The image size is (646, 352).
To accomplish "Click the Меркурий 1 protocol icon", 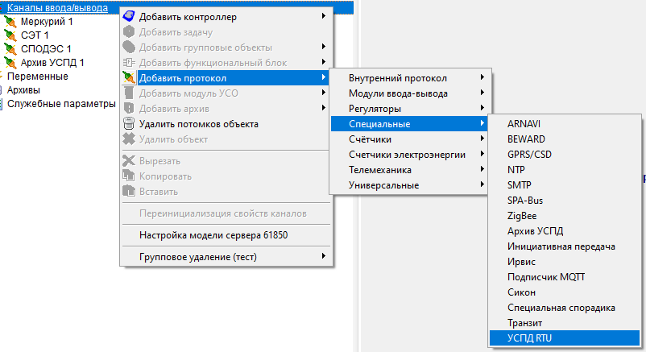I will (x=10, y=22).
